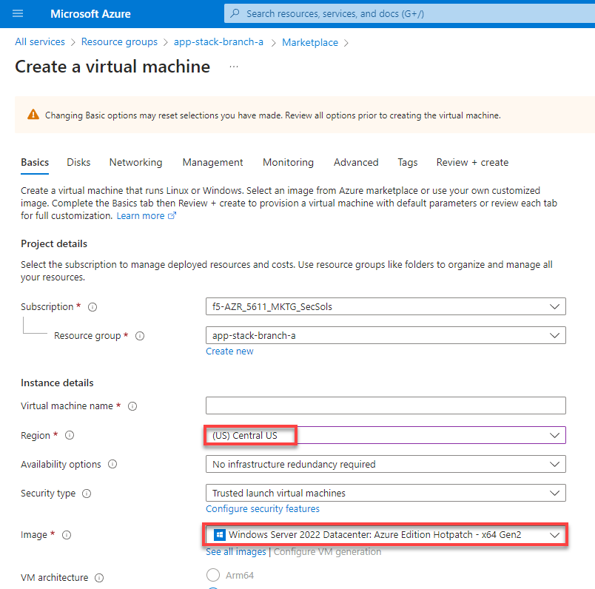Switch to the Networking tab
Screen dimensions: 595x589
tap(136, 163)
